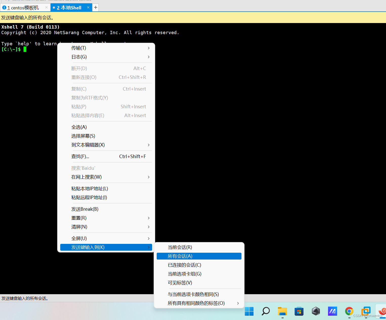386x320 pixels.
Task: Expand arrow beside 日志(G)
Action: [x=149, y=57]
